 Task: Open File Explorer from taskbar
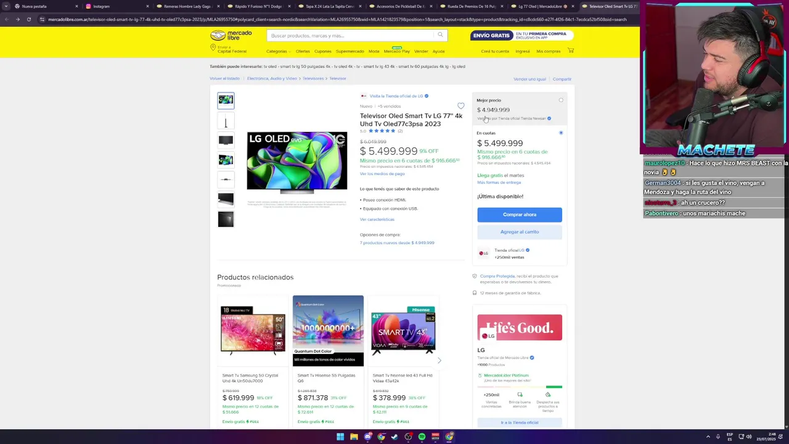[354, 437]
